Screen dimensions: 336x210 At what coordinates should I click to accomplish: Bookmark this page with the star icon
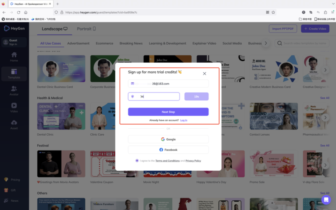[273, 12]
